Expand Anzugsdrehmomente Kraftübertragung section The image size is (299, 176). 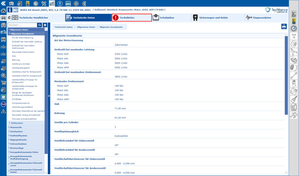[26, 158]
